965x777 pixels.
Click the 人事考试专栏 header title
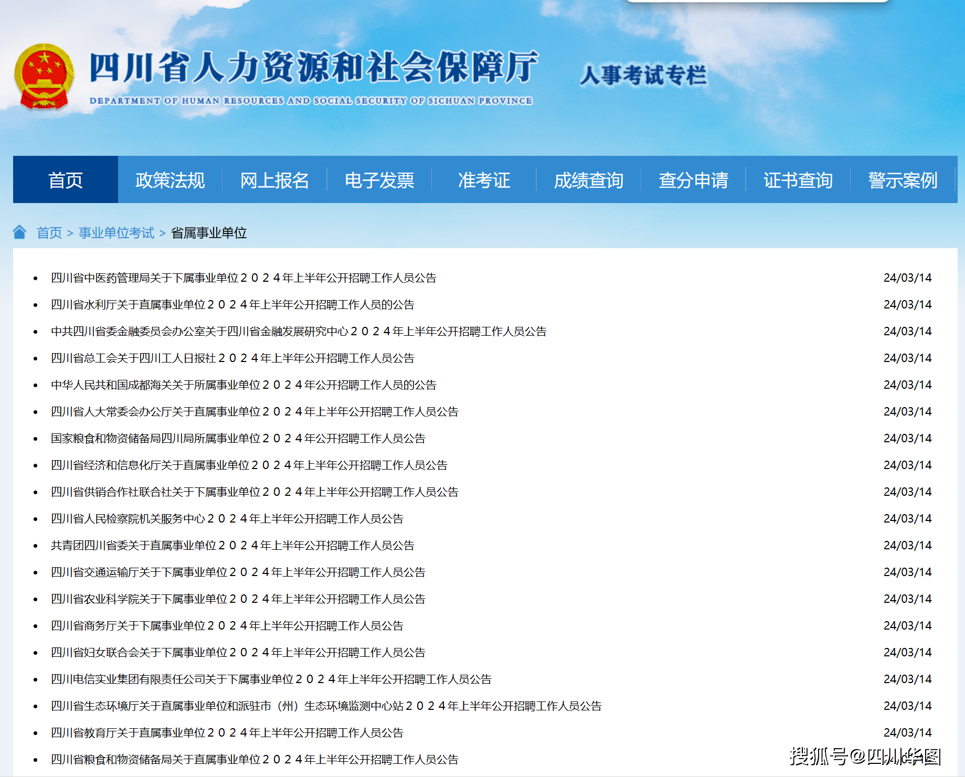click(643, 74)
